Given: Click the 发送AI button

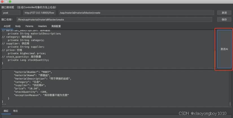Looking at the screenshot, I should [x=224, y=49].
